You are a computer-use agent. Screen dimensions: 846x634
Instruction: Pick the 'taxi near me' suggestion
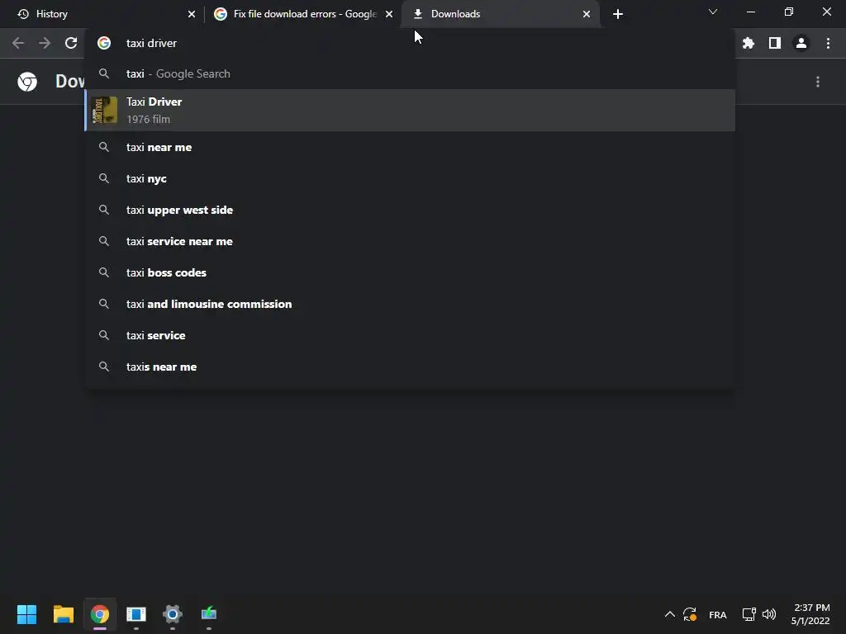410,147
